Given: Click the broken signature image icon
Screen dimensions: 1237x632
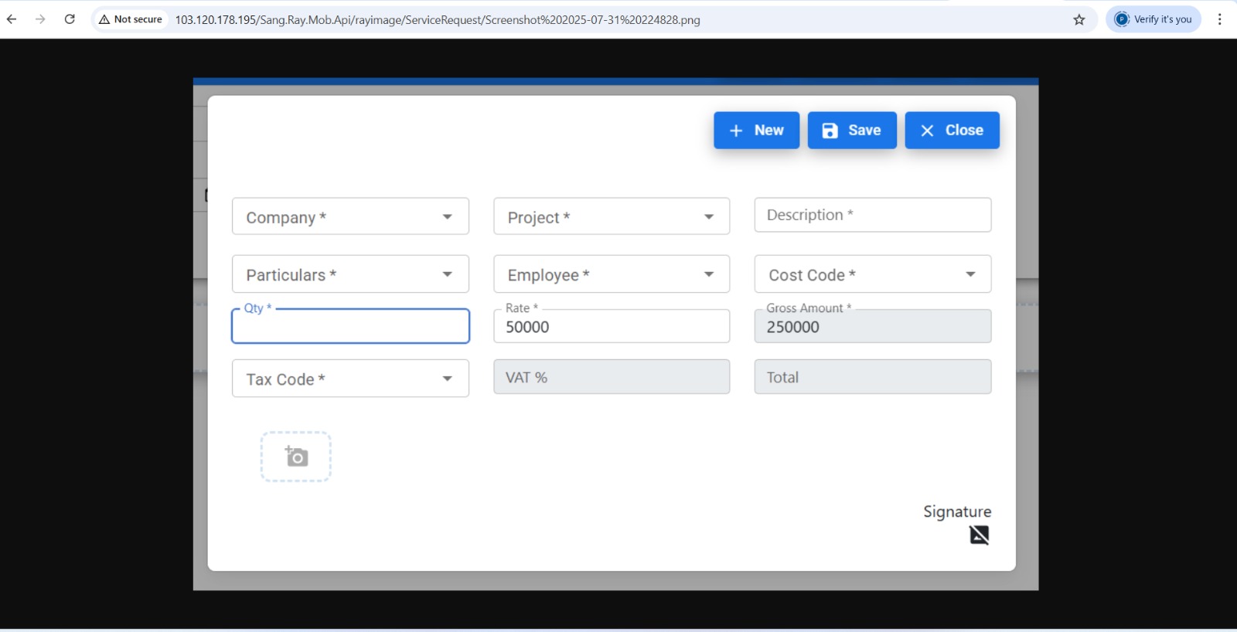Looking at the screenshot, I should coord(979,535).
